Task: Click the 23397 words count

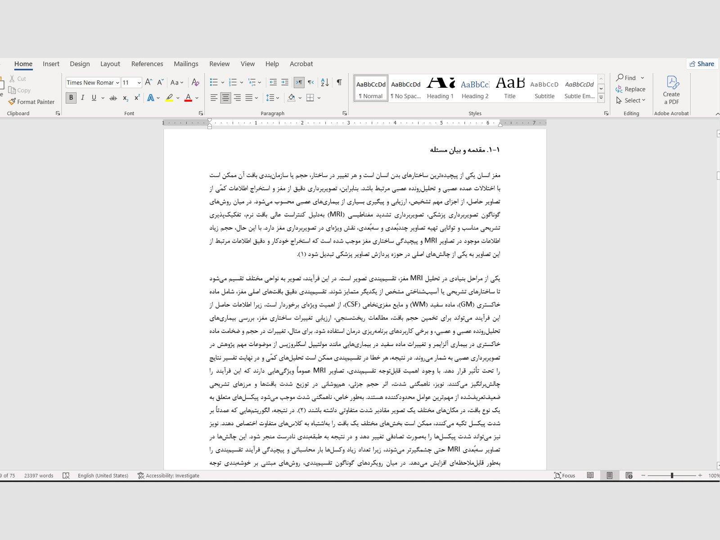Action: pos(39,475)
